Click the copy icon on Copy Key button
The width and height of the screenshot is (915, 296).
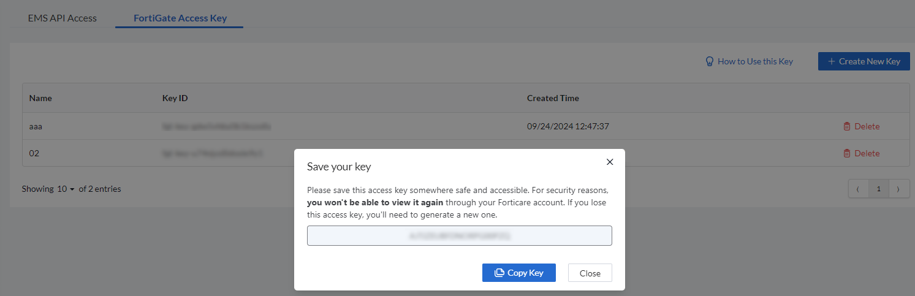(x=499, y=273)
